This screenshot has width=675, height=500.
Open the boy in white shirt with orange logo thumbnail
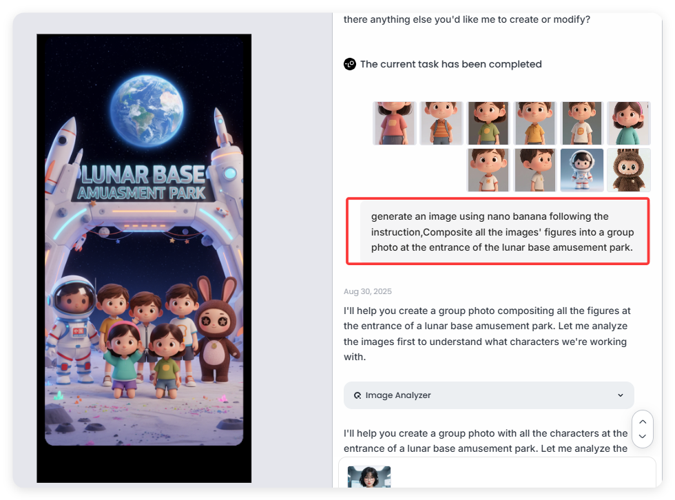(x=582, y=123)
